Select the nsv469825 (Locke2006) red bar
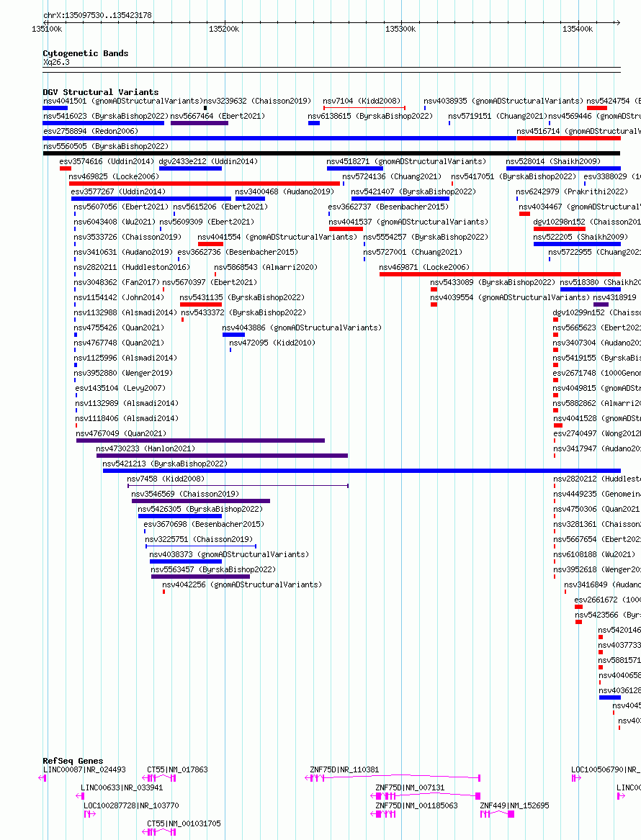This screenshot has height=840, width=641. [x=205, y=184]
